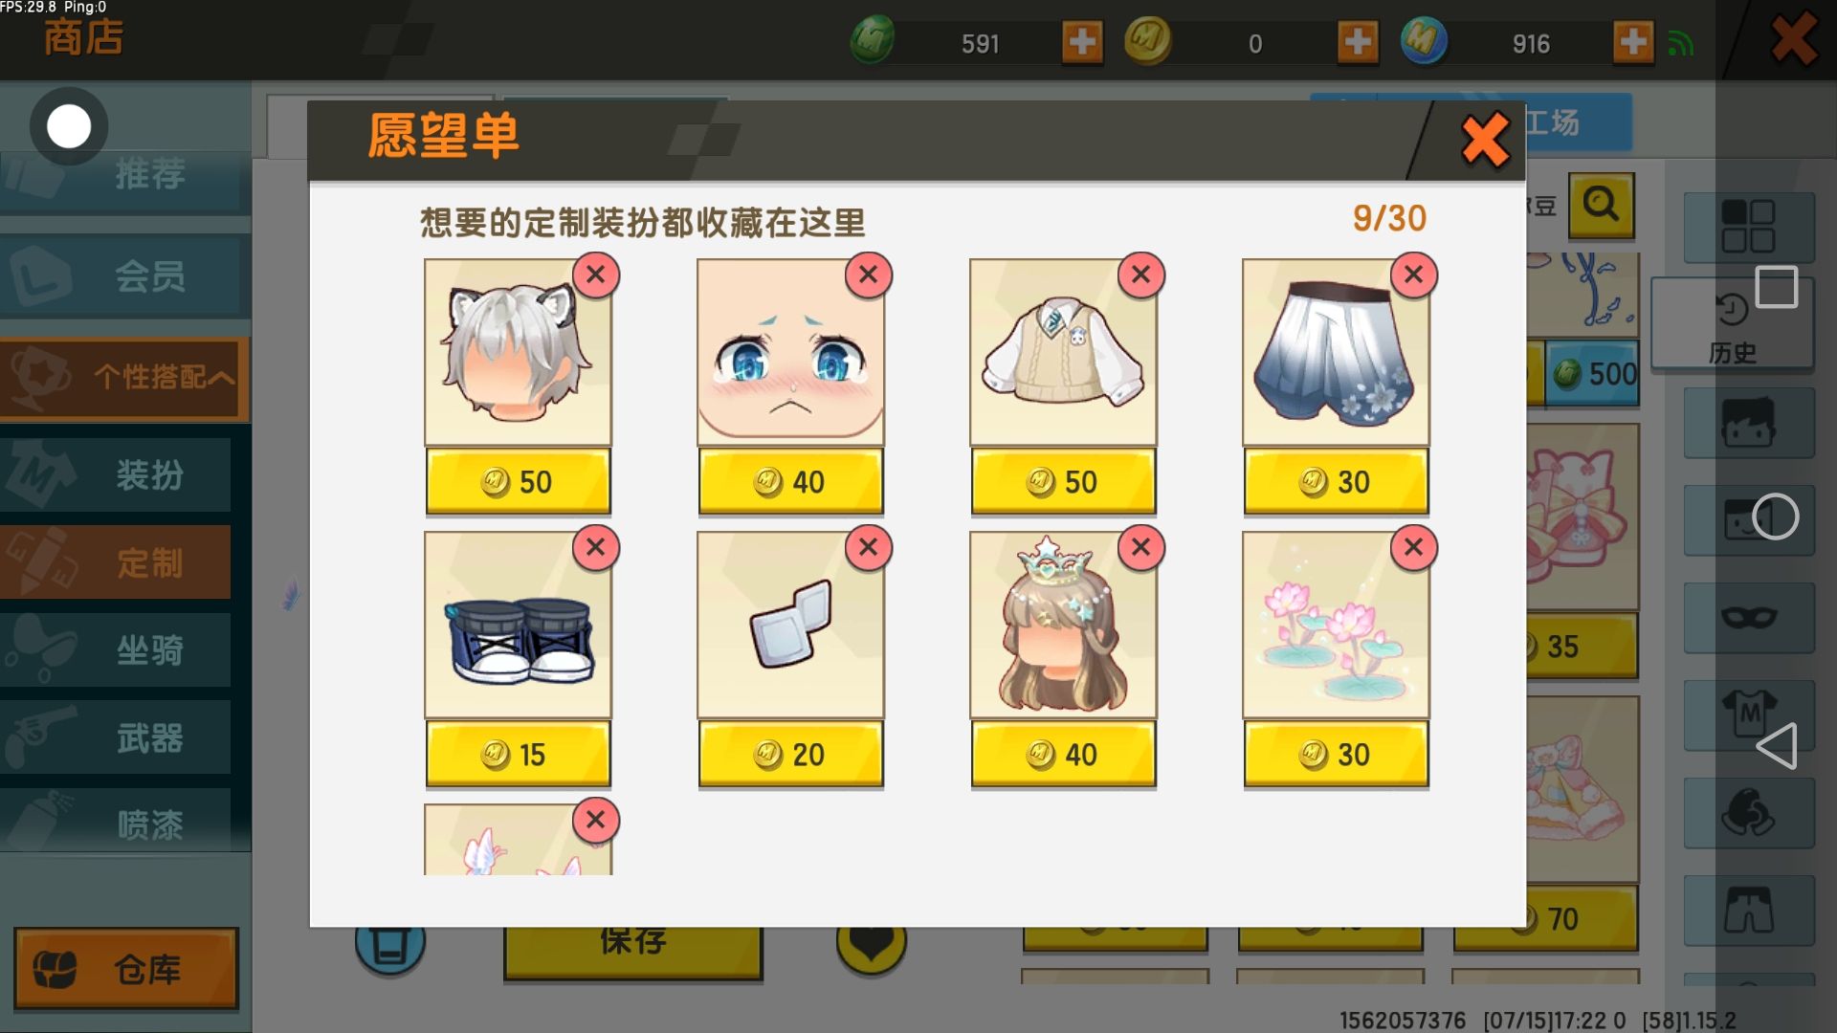Viewport: 1837px width, 1033px height.
Task: Open the pants category icon in sidebar
Action: tap(1749, 910)
